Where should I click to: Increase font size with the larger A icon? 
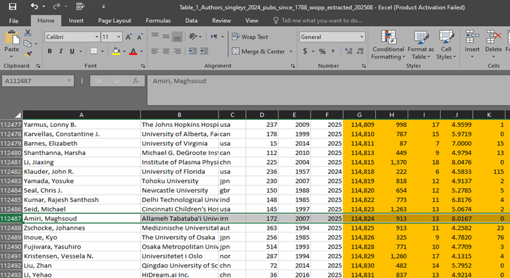(128, 37)
